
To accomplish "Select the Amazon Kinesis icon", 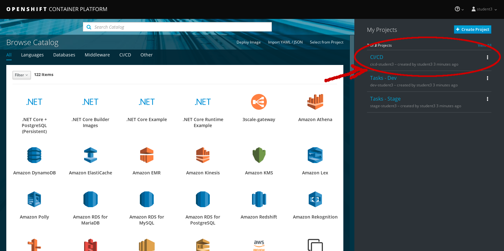I will pos(203,155).
